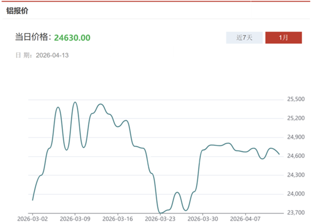The image size is (311, 222).
Task: Click the green price value 24630.00
Action: point(72,37)
